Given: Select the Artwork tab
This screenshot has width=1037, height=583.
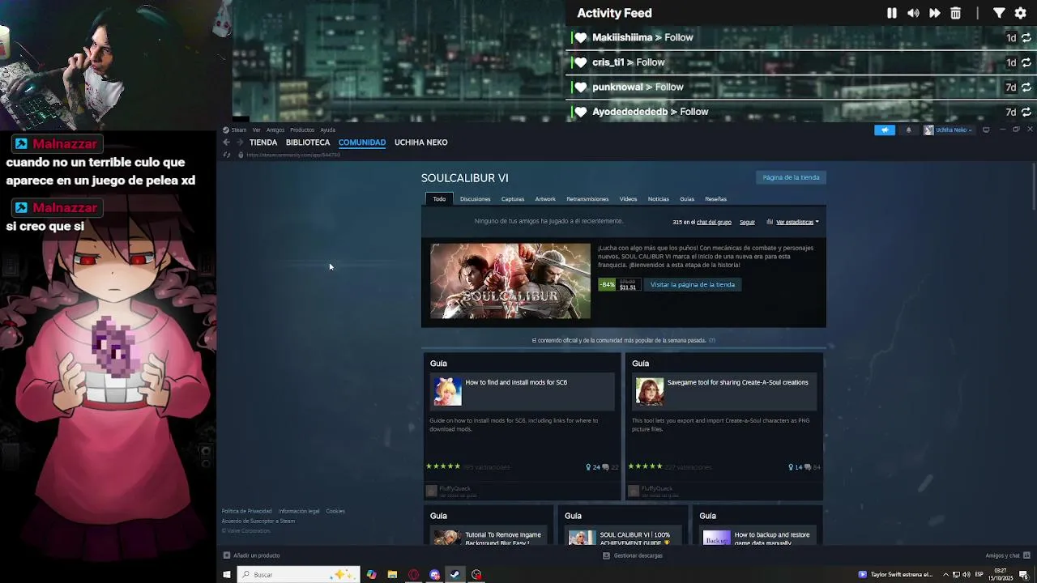Looking at the screenshot, I should pos(545,199).
